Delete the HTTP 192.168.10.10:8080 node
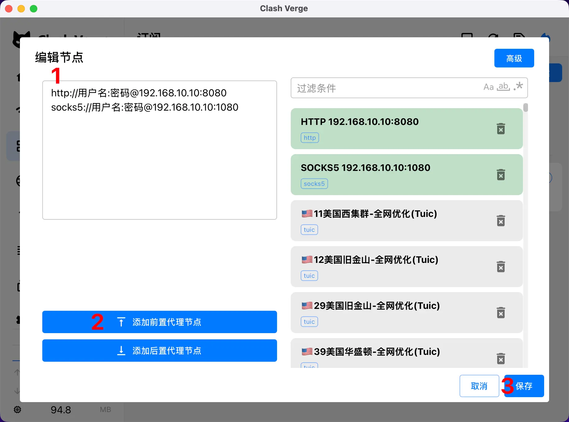The image size is (569, 422). click(501, 128)
